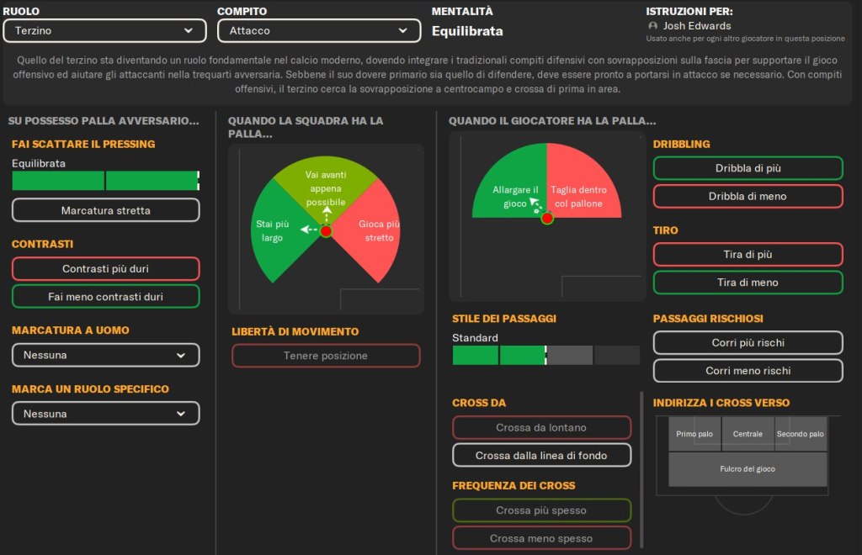The image size is (862, 555).
Task: Choose the 'Fulcro del gioco' cross target
Action: tap(748, 469)
